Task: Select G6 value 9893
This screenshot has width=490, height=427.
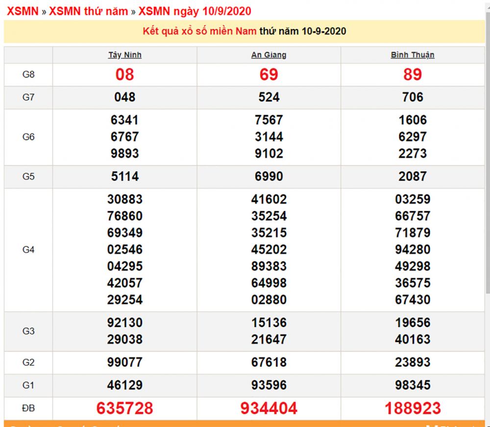Action: [124, 153]
